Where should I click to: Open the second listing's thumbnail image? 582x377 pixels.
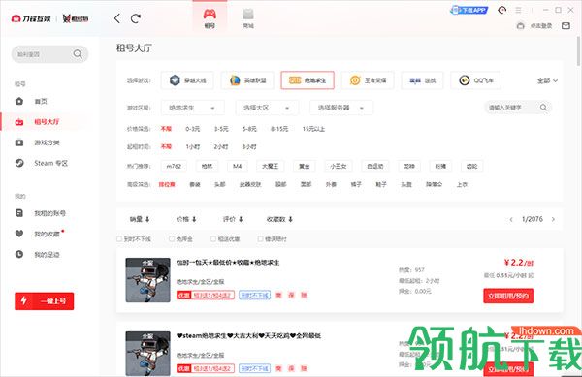pyautogui.click(x=147, y=354)
